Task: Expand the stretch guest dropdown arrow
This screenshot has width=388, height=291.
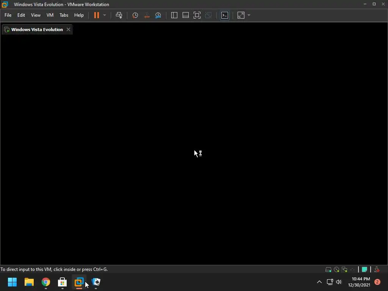Action: (x=249, y=15)
